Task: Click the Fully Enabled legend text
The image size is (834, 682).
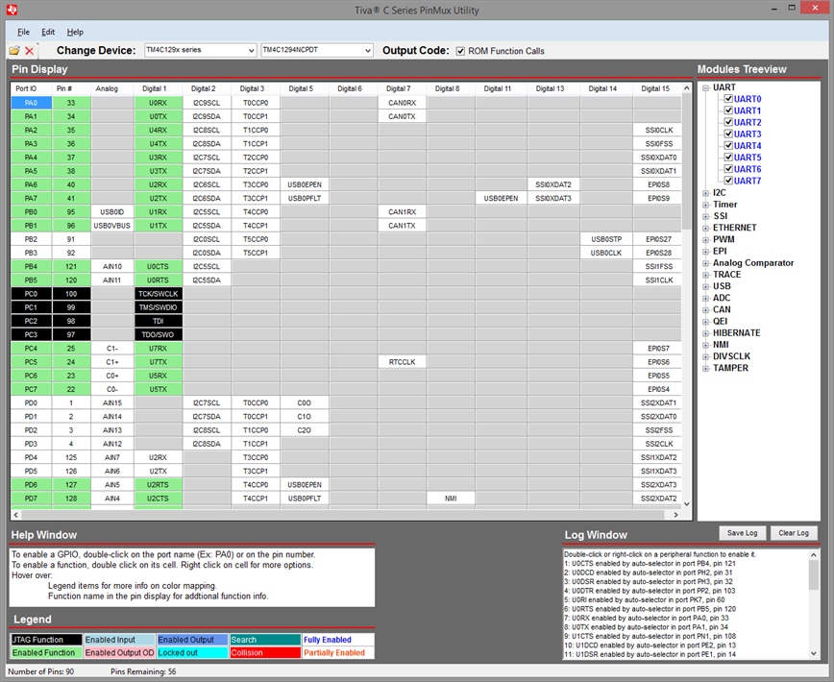Action: coord(328,640)
